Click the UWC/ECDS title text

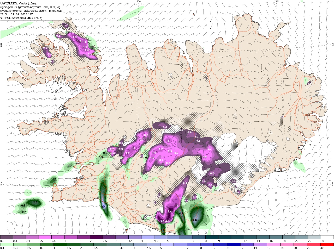(9, 3)
